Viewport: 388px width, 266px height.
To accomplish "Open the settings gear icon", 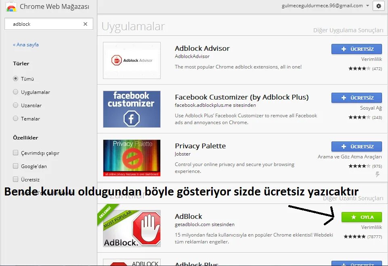I will point(379,6).
